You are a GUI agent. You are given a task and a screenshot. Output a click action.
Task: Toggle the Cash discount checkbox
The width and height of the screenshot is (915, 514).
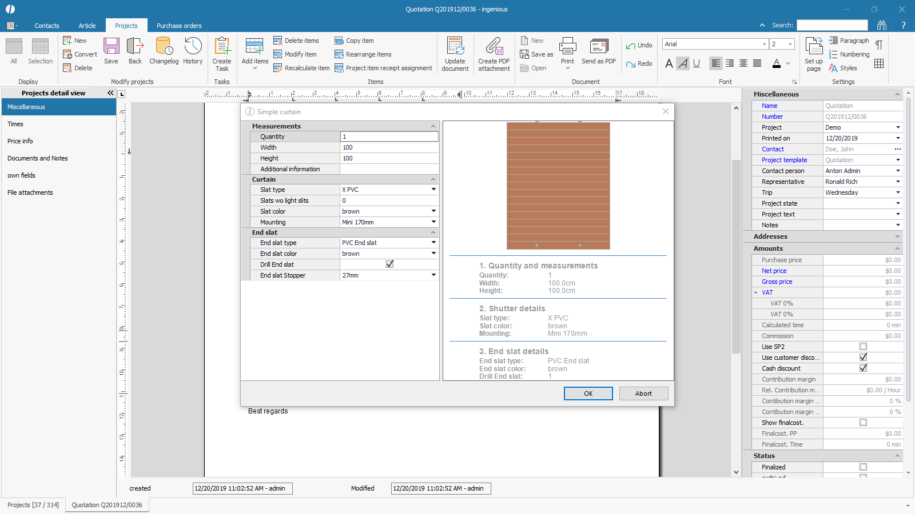click(x=863, y=368)
